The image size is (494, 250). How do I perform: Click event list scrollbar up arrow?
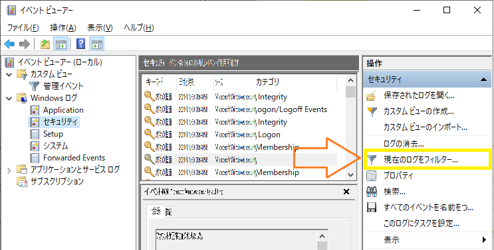[350, 81]
